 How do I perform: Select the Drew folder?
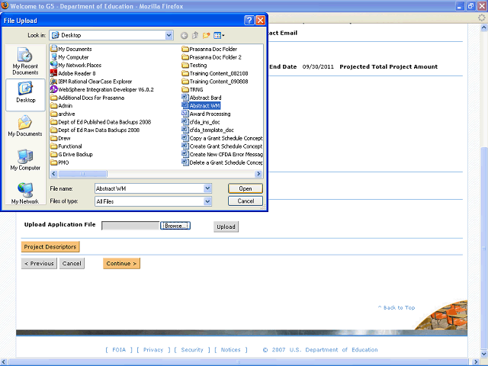pyautogui.click(x=60, y=138)
